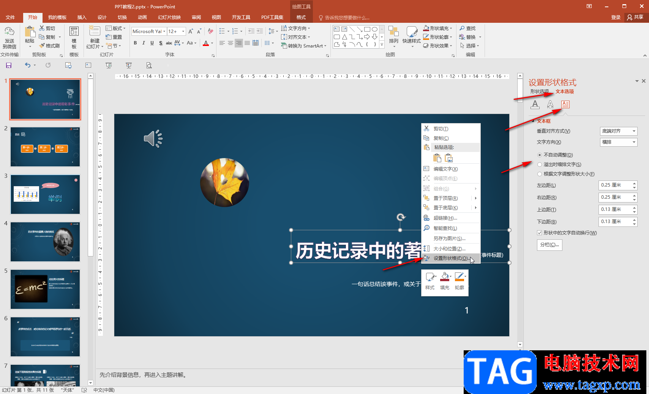Open the Design (设计) ribbon tab
This screenshot has height=394, width=649.
click(102, 17)
